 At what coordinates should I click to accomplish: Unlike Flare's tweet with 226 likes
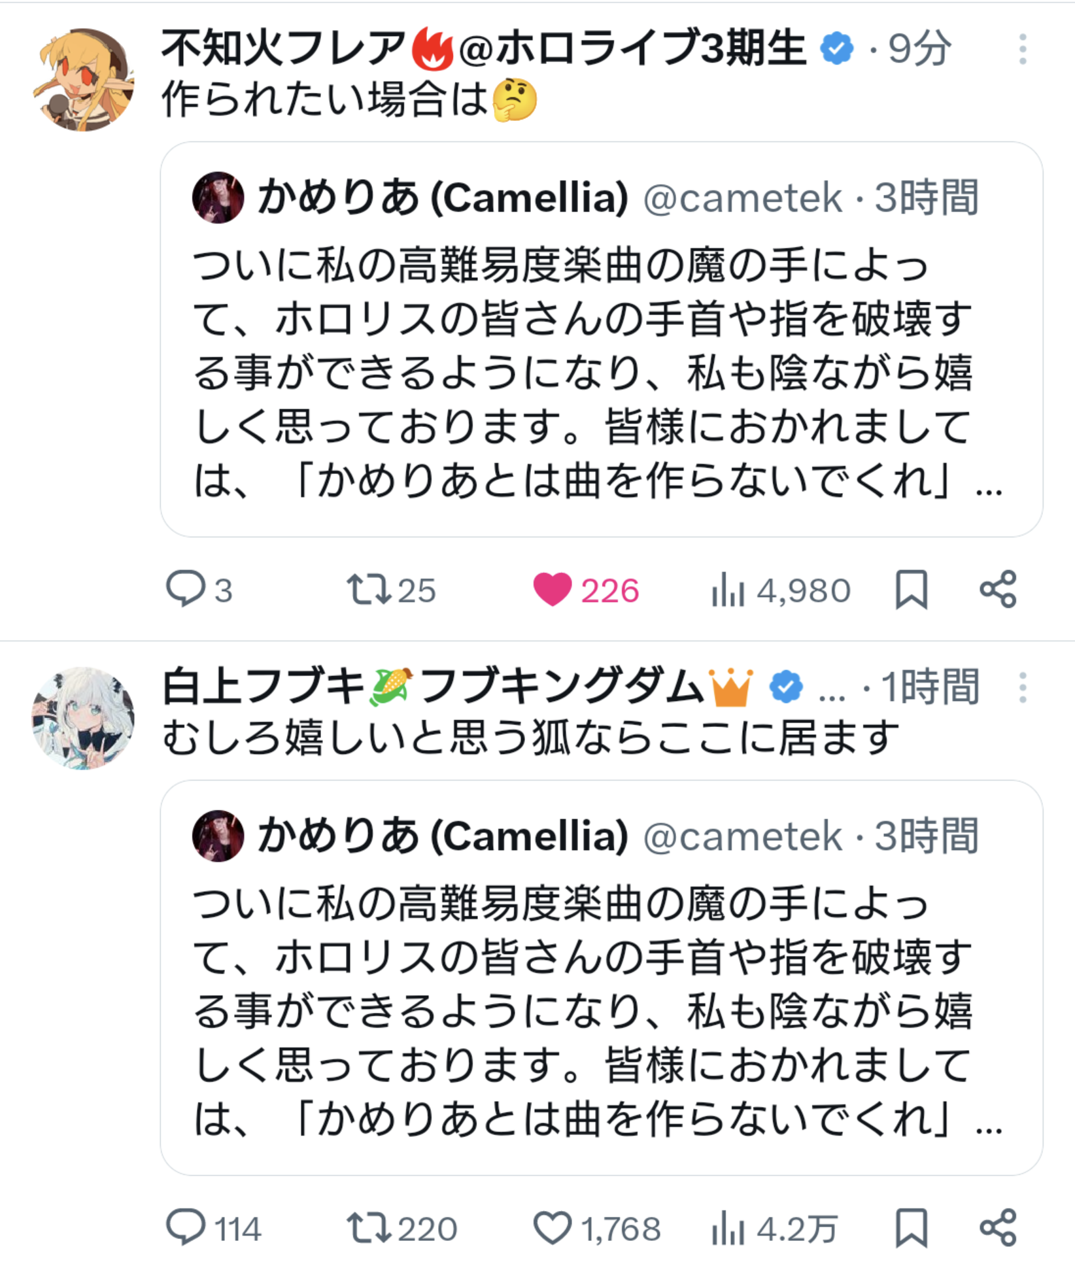[553, 589]
